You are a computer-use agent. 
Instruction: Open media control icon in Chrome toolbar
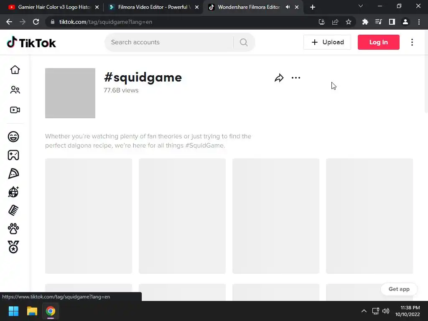(378, 22)
